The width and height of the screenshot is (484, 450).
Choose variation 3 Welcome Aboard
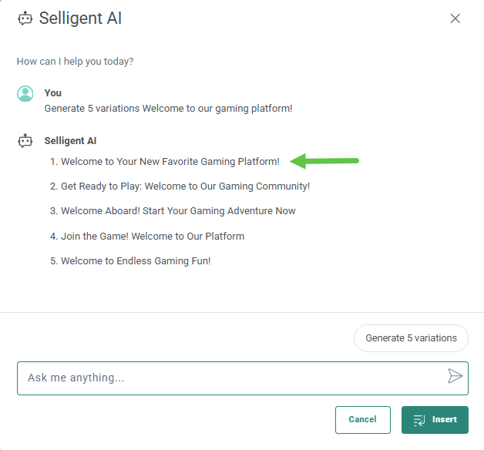178,211
